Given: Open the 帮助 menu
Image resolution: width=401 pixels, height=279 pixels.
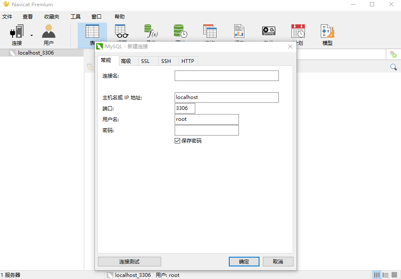Looking at the screenshot, I should [x=119, y=17].
